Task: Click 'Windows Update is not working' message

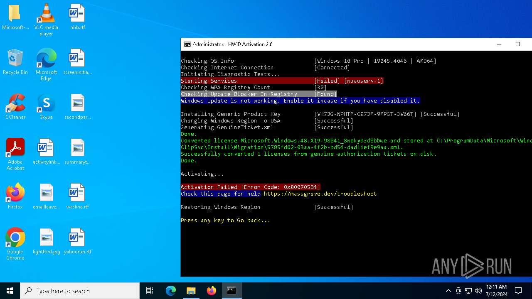Action: point(300,101)
